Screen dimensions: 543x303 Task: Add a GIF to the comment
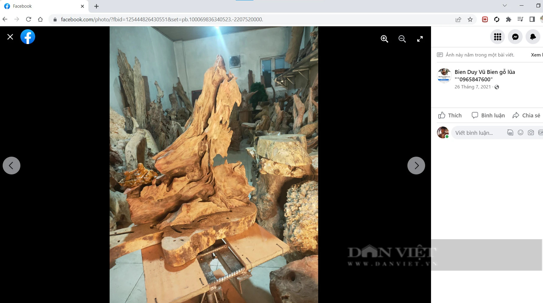pyautogui.click(x=541, y=133)
